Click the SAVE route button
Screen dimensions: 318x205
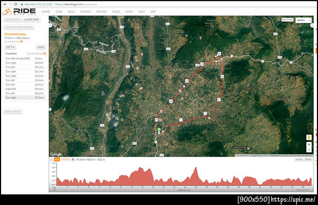(x=41, y=47)
